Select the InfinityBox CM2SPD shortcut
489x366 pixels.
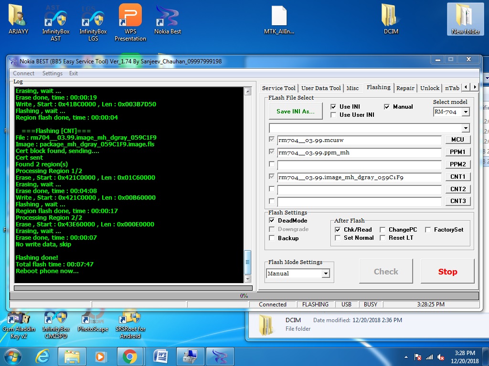[55, 325]
